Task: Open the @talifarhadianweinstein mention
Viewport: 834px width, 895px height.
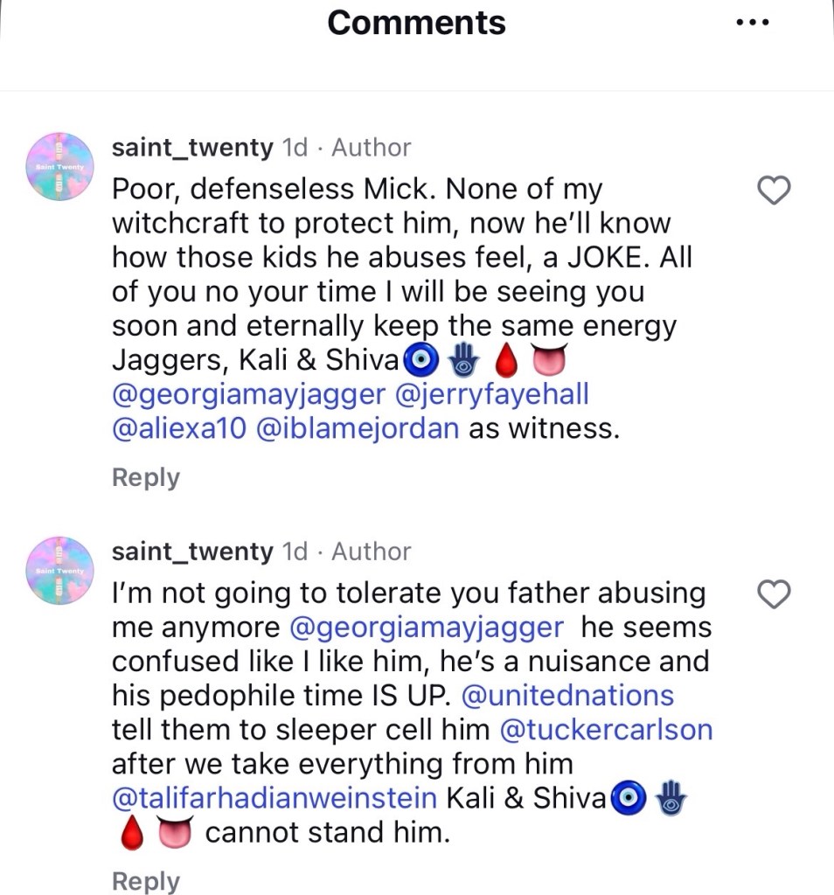Action: click(x=275, y=798)
